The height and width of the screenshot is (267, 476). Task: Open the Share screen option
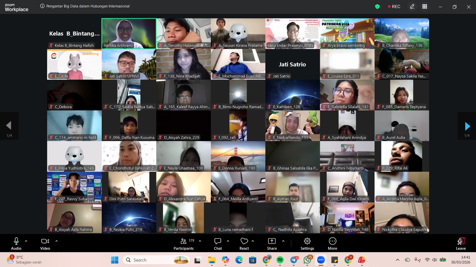tap(272, 244)
